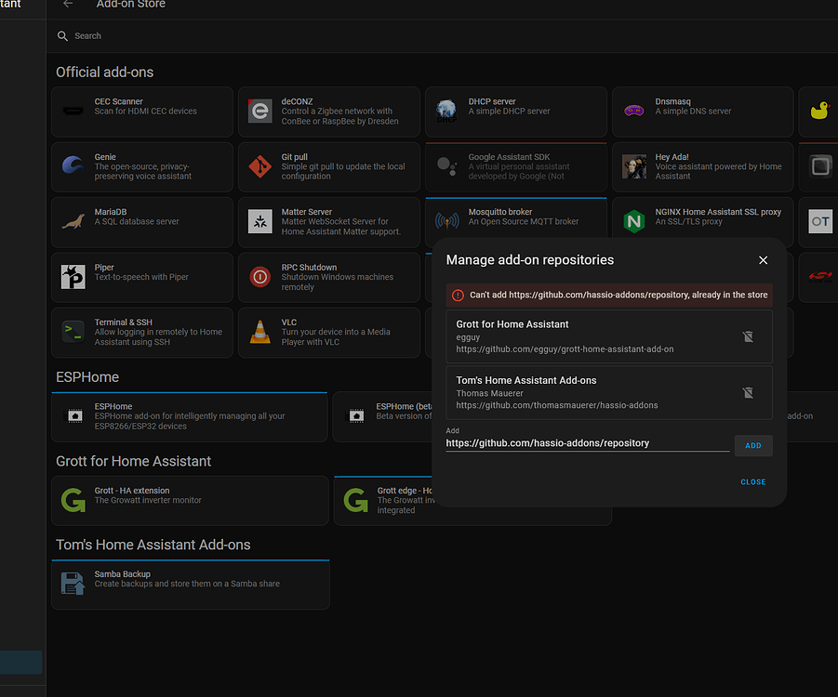Open the Terminal & SSH add-on
Image resolution: width=838 pixels, height=697 pixels.
click(73, 332)
